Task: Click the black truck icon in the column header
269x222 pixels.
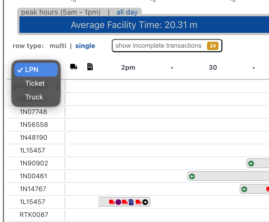Action: click(x=74, y=66)
